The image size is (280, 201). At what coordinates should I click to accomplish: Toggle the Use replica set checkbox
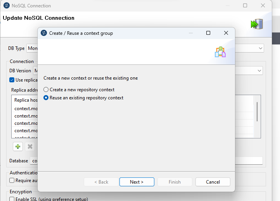(x=12, y=80)
